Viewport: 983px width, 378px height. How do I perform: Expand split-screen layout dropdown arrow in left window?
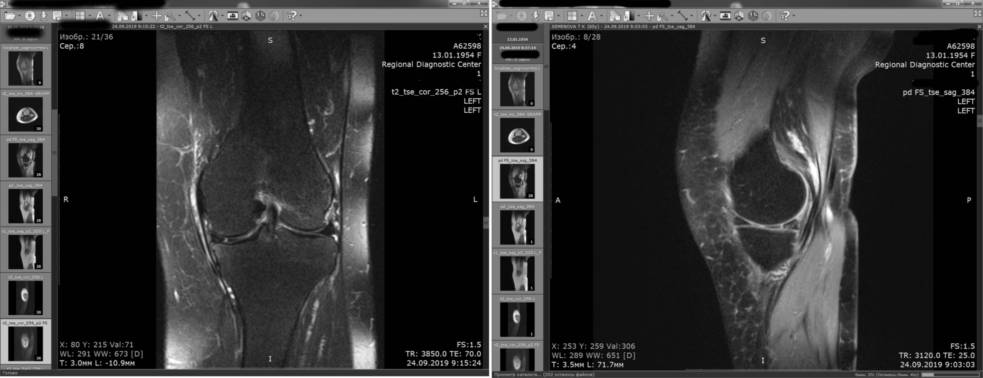[89, 16]
